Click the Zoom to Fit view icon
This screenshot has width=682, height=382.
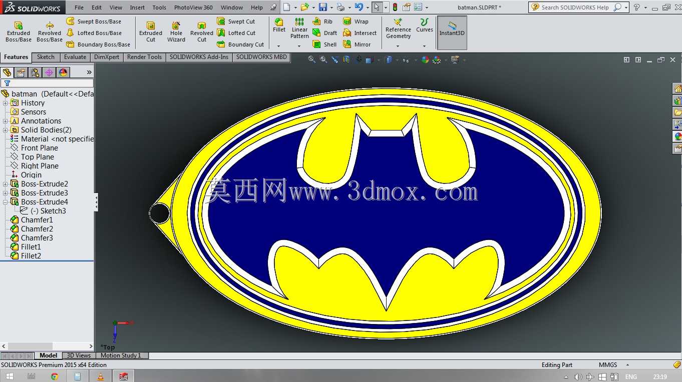pyautogui.click(x=312, y=59)
